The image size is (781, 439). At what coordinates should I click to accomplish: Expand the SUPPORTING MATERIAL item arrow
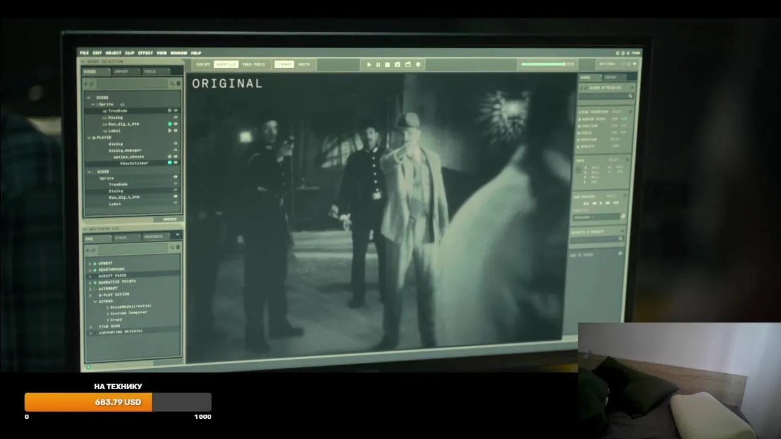90,333
